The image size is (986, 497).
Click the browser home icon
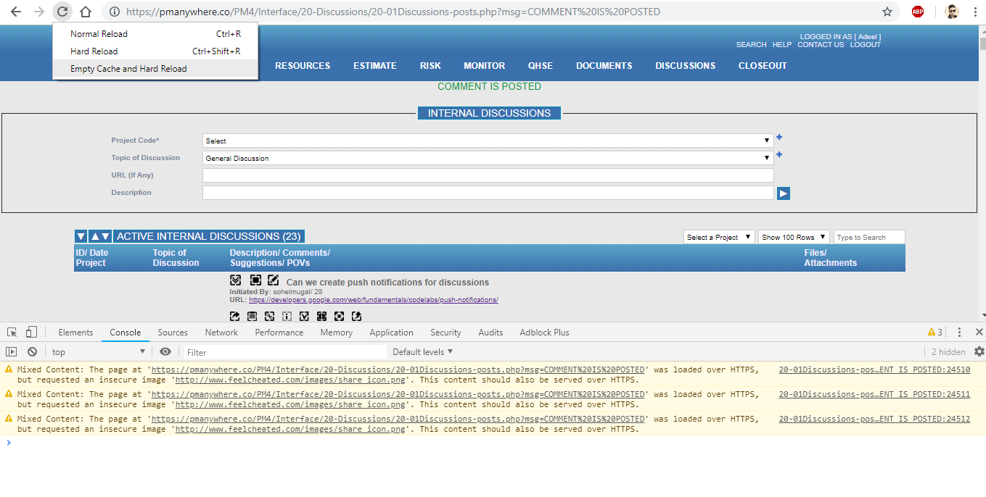pyautogui.click(x=86, y=12)
